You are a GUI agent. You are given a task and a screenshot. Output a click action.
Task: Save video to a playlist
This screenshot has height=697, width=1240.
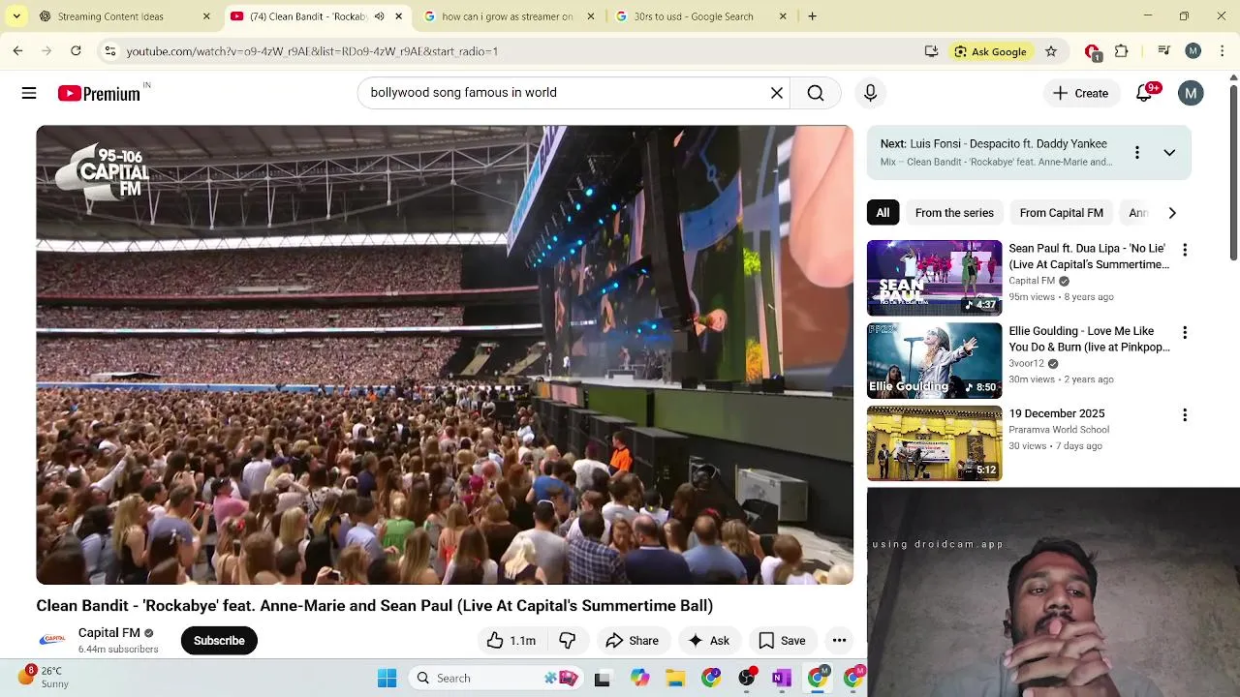(782, 641)
